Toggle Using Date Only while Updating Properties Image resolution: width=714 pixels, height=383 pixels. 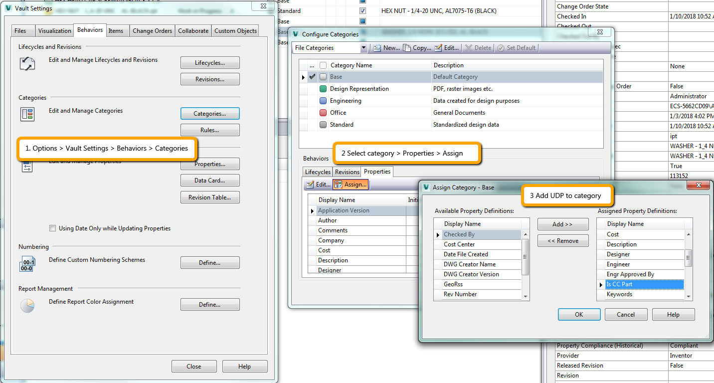tap(52, 228)
